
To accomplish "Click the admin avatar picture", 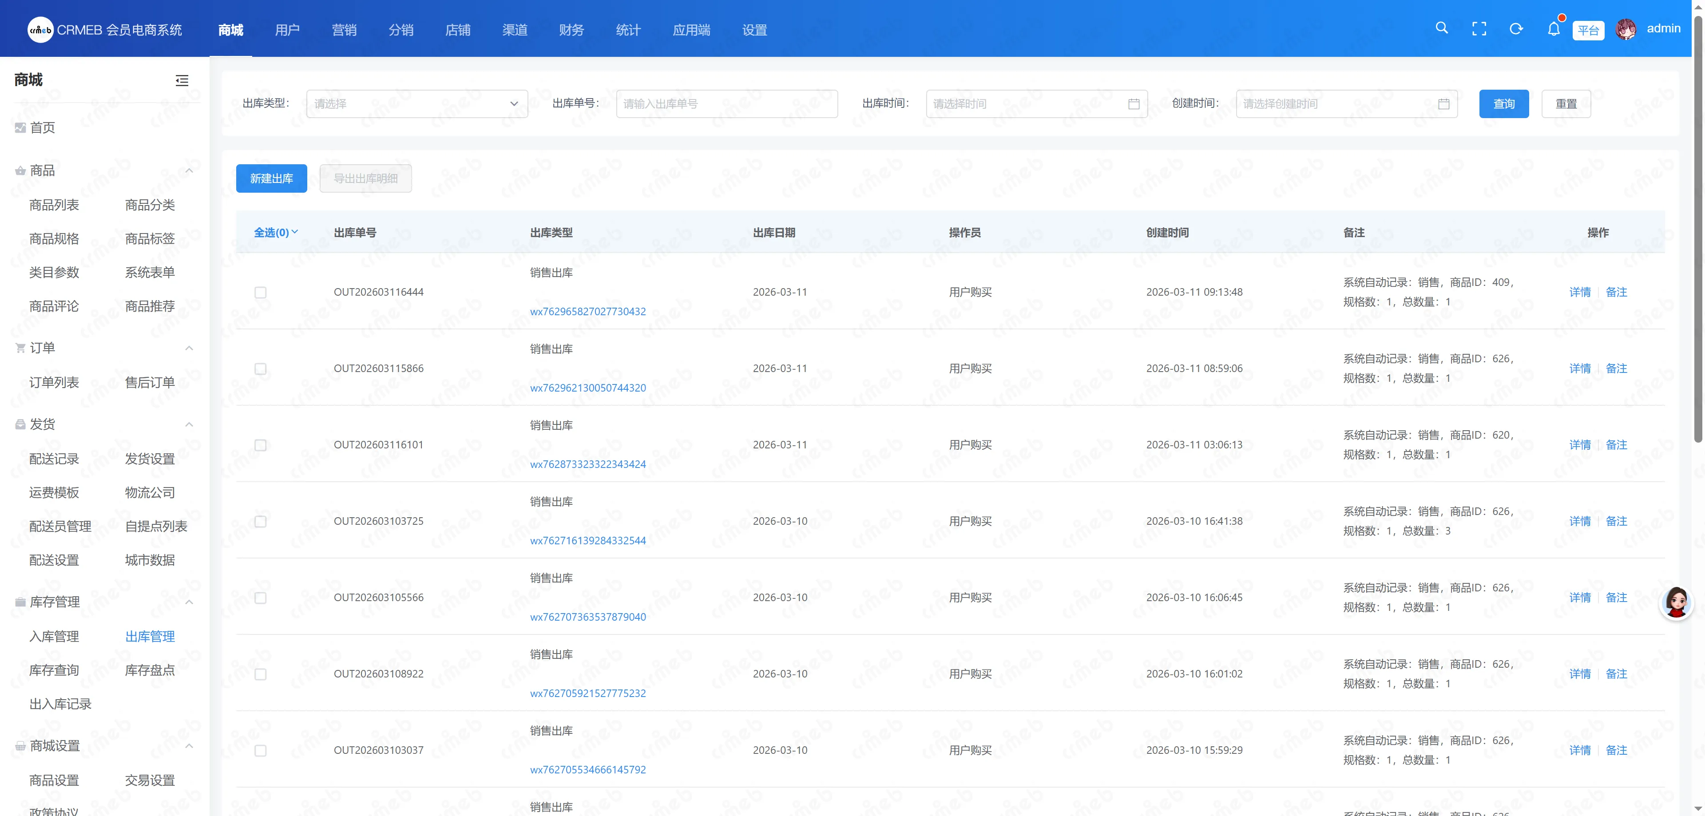I will coord(1626,28).
